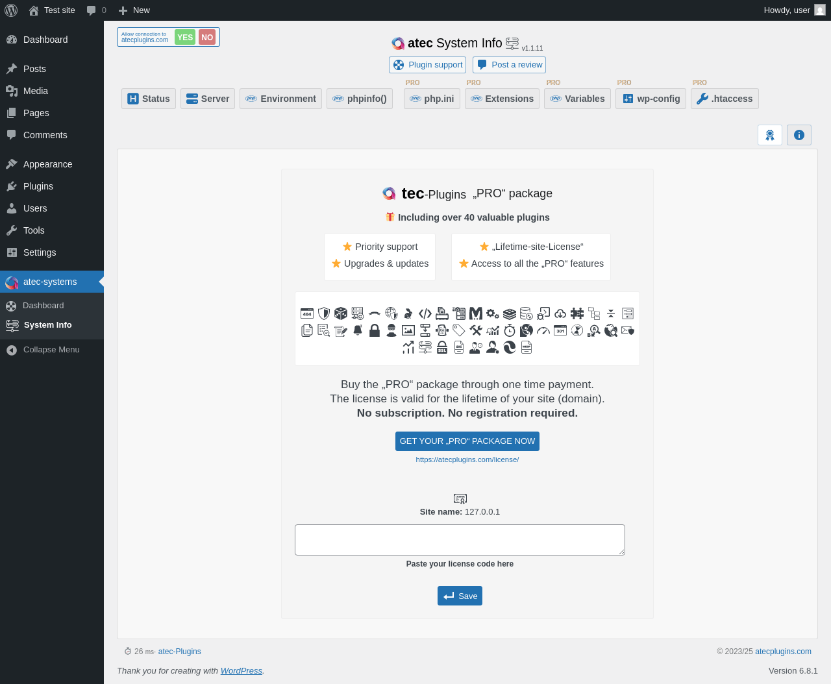Click the 404 page plugin icon
Image resolution: width=831 pixels, height=684 pixels.
pos(307,313)
